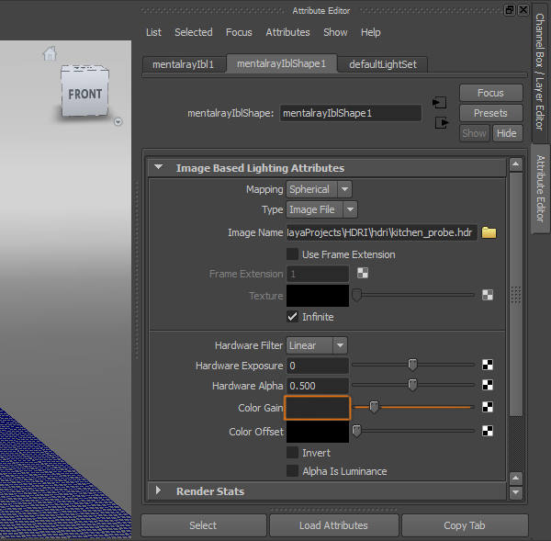The image size is (551, 541).
Task: Open the Hardware Filter dropdown
Action: tap(317, 345)
